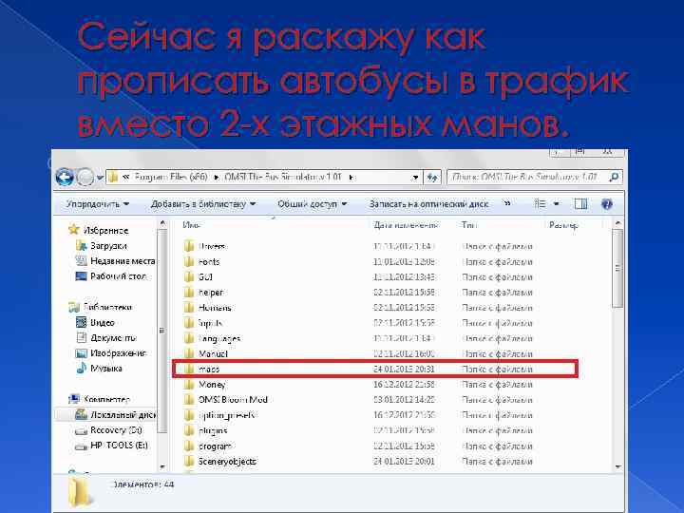Screen dimensions: 684x513
Task: Open the recent locations dropdown arrow
Action: tap(101, 178)
